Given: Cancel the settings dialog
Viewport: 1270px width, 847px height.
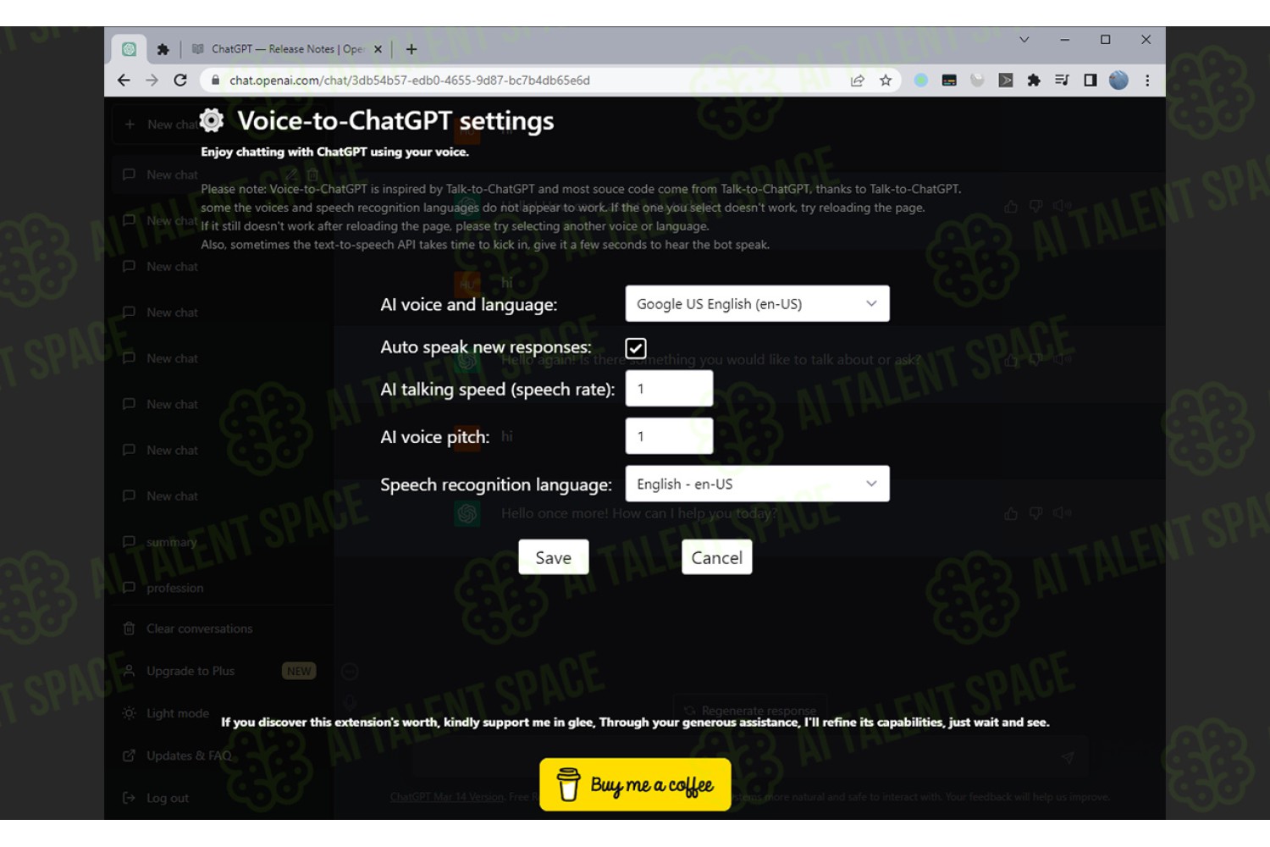Looking at the screenshot, I should pyautogui.click(x=717, y=557).
